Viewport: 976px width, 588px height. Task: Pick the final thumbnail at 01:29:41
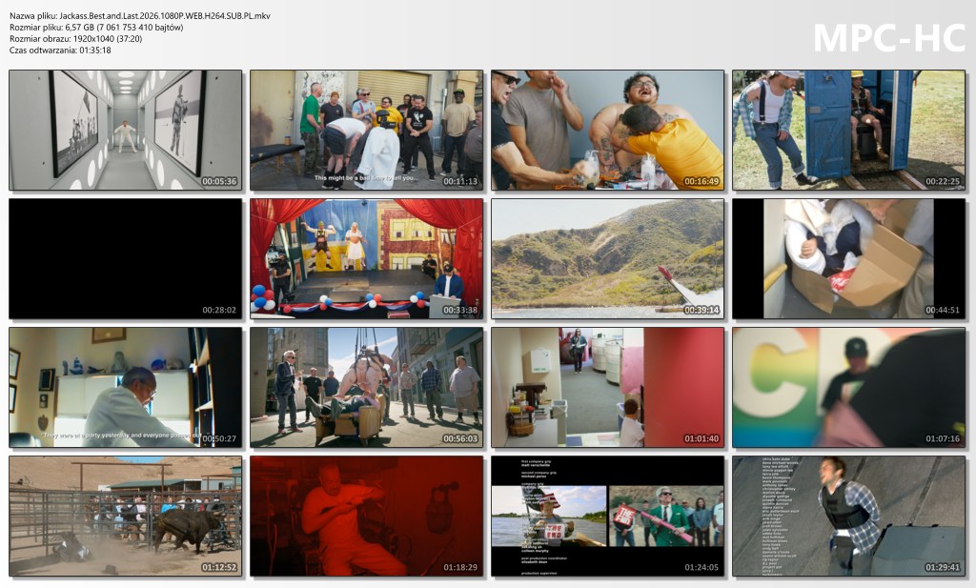(x=849, y=517)
